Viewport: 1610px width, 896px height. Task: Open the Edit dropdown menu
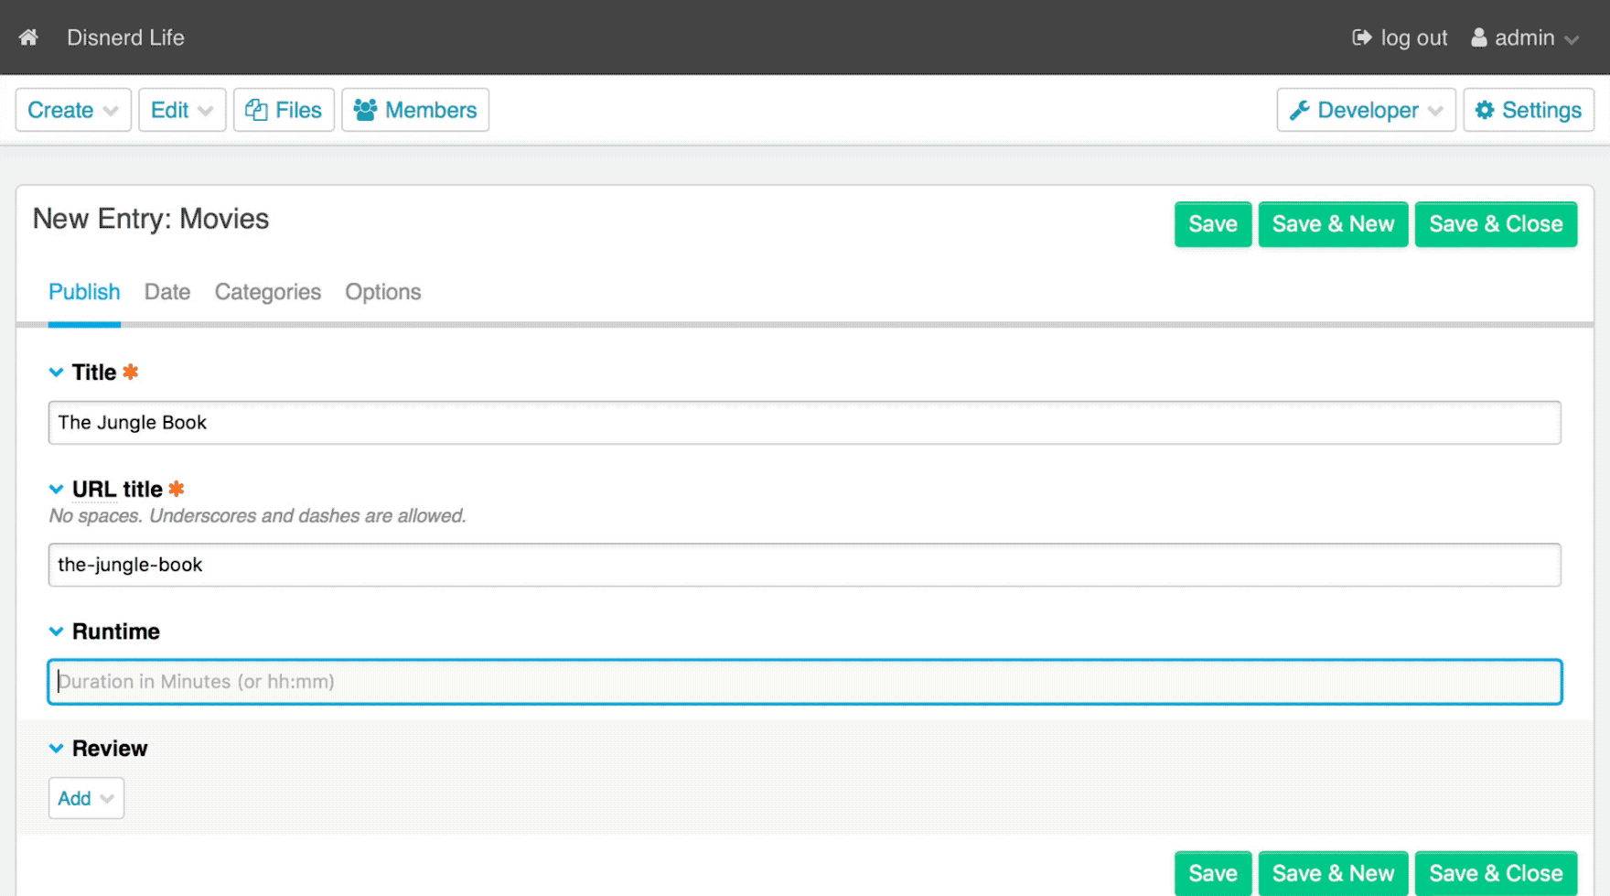(x=182, y=110)
